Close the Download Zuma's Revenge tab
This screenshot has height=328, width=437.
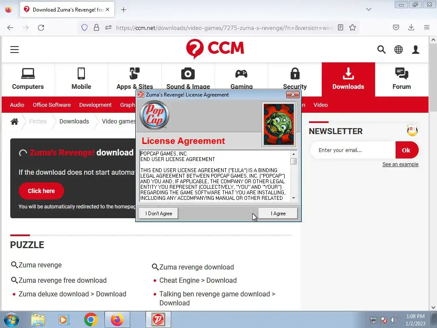coord(108,9)
